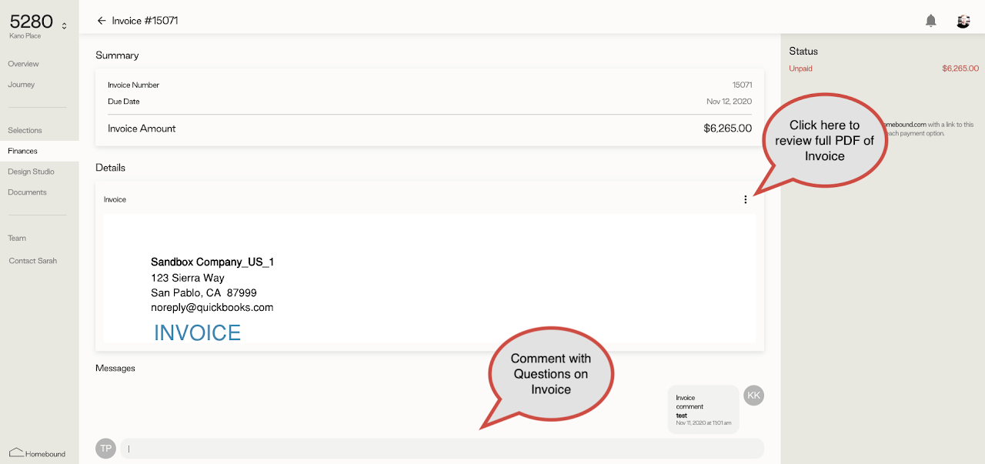This screenshot has width=985, height=464.
Task: Open Design Studio in the sidebar
Action: [32, 172]
